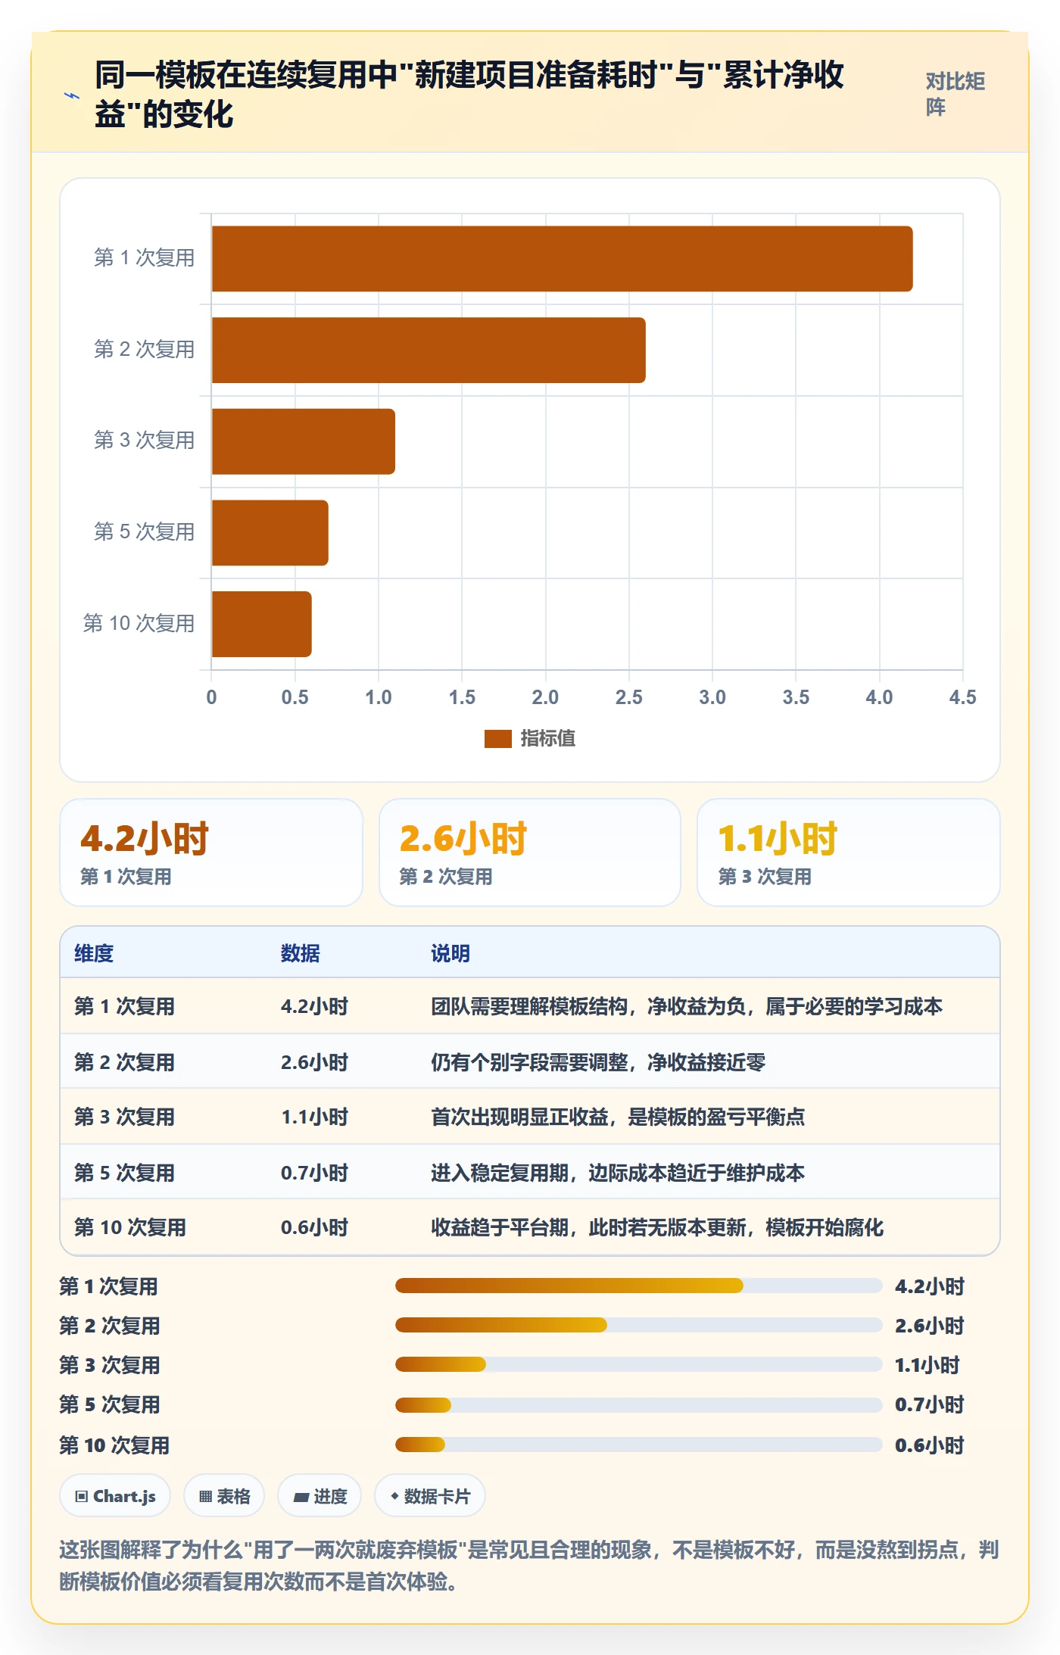Click the 第 10 次复用 chart bar

[x=262, y=624]
